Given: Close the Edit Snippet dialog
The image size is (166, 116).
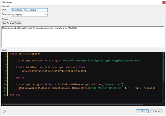Looking at the screenshot, I should pyautogui.click(x=164, y=2).
